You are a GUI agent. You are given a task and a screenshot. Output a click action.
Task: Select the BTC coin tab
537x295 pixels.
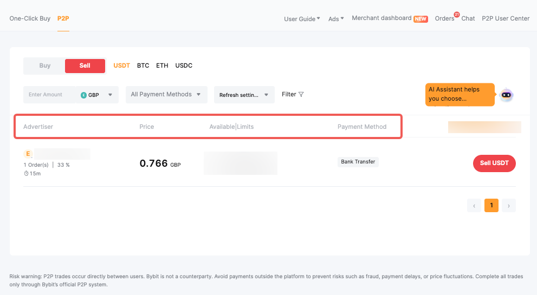point(143,65)
